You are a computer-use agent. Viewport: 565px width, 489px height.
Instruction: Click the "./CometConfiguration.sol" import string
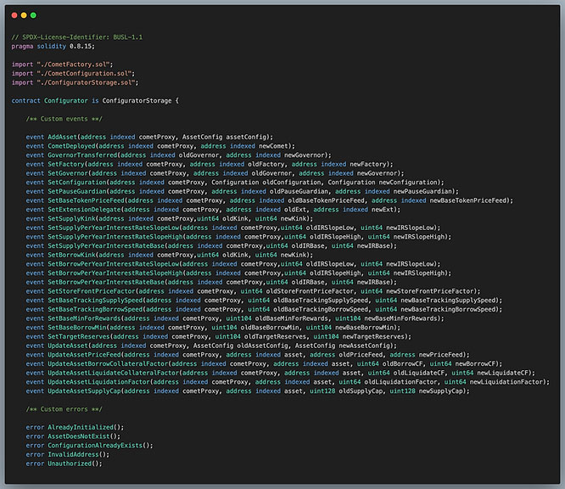[x=84, y=73]
